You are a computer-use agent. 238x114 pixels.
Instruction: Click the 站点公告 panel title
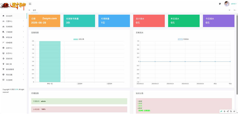(140, 93)
